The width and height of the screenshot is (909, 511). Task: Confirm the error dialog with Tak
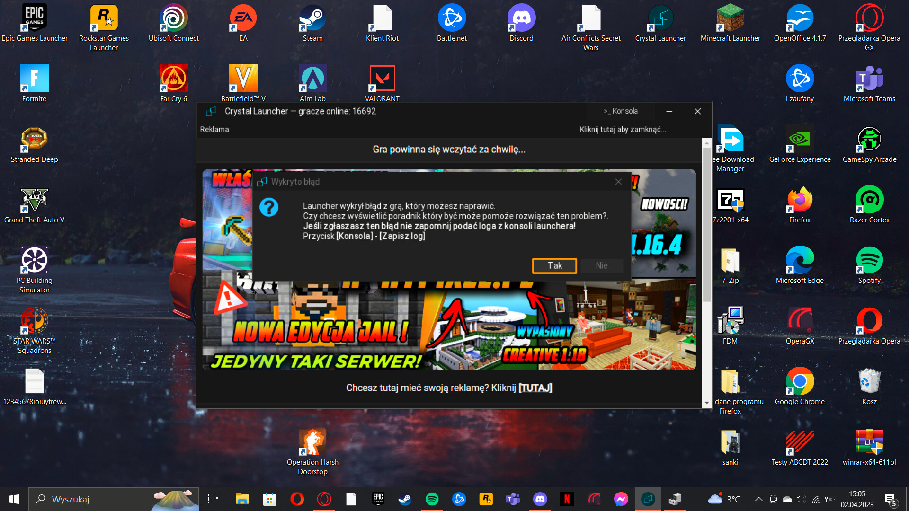(554, 266)
